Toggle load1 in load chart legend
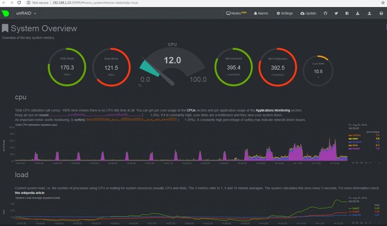Image resolution: width=387 pixels, height=226 pixels. [354, 208]
